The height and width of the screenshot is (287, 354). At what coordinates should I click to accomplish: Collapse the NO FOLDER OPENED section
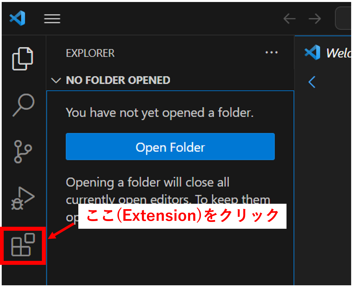(x=56, y=80)
